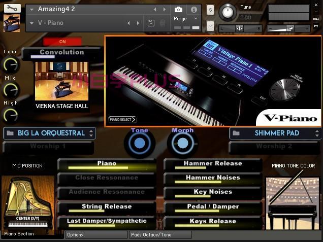Click the Worship 2 pad button

[x=274, y=148]
